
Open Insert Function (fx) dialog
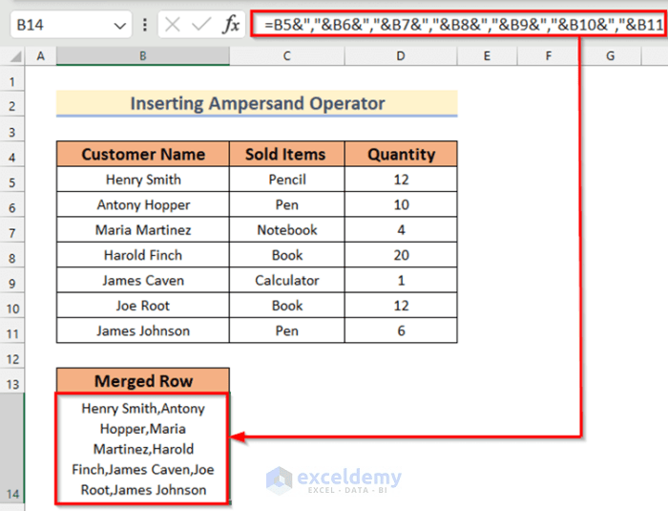click(x=231, y=24)
